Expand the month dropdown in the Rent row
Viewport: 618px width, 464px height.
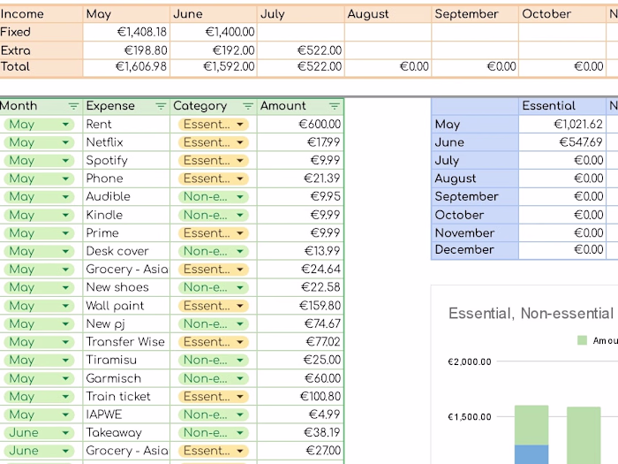65,125
